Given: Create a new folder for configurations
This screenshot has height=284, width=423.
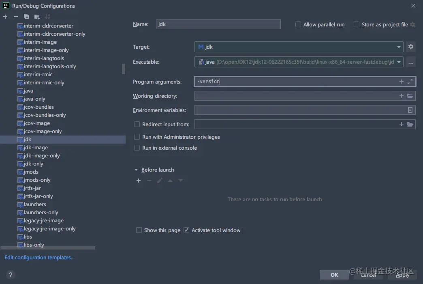Looking at the screenshot, I should (x=37, y=17).
